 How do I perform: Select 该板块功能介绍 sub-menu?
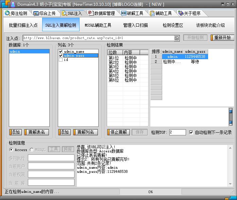pyautogui.click(x=210, y=25)
